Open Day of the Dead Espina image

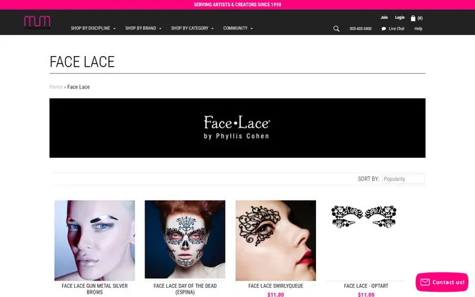coord(185,239)
